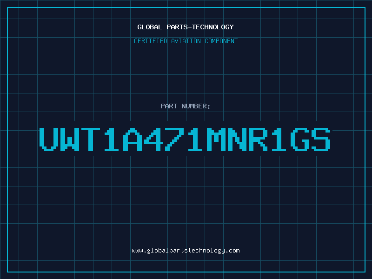Viewport: 372px width, 279px height.
Task: Click the letter T in the part number
Action: point(91,139)
